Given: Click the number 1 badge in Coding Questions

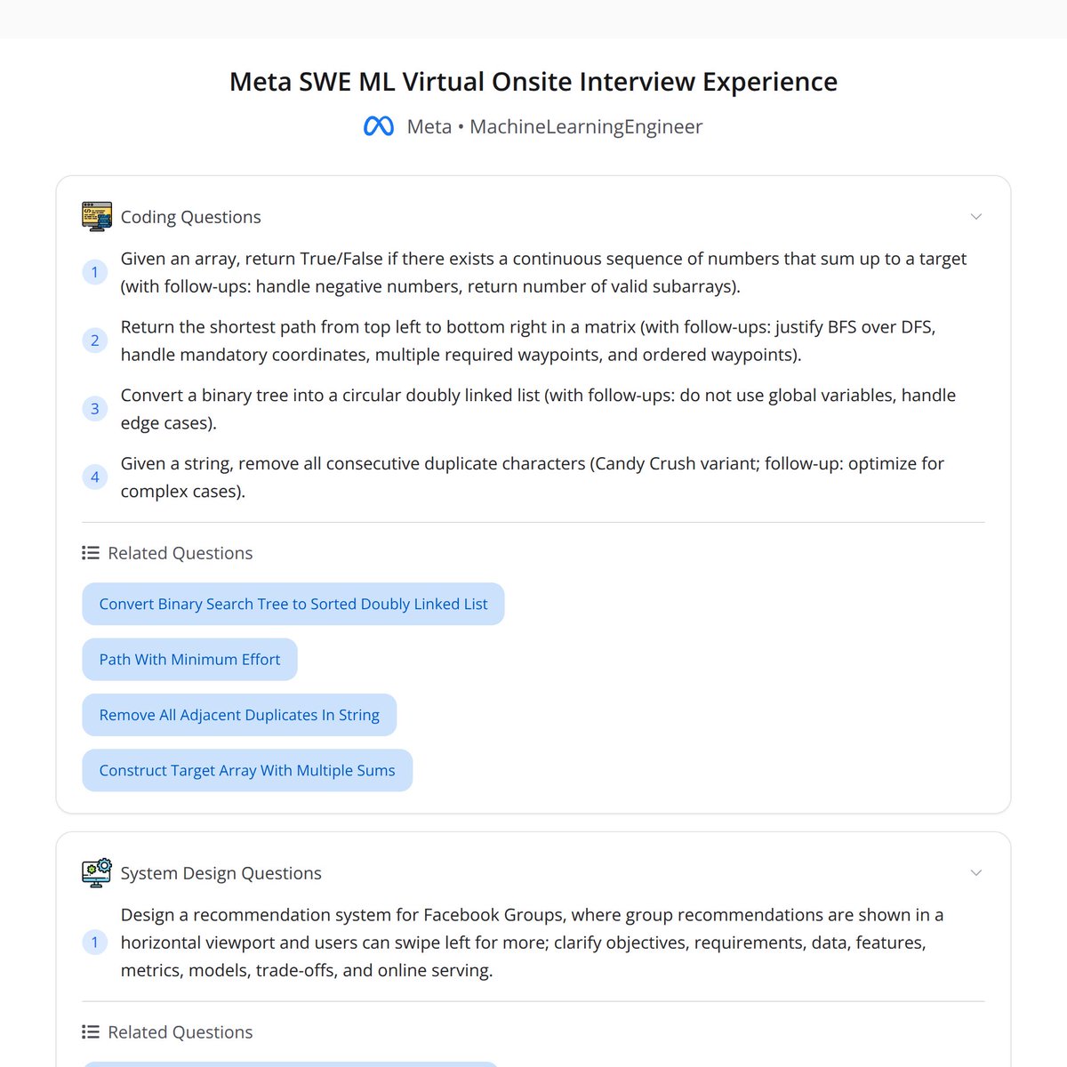Looking at the screenshot, I should click(x=95, y=272).
